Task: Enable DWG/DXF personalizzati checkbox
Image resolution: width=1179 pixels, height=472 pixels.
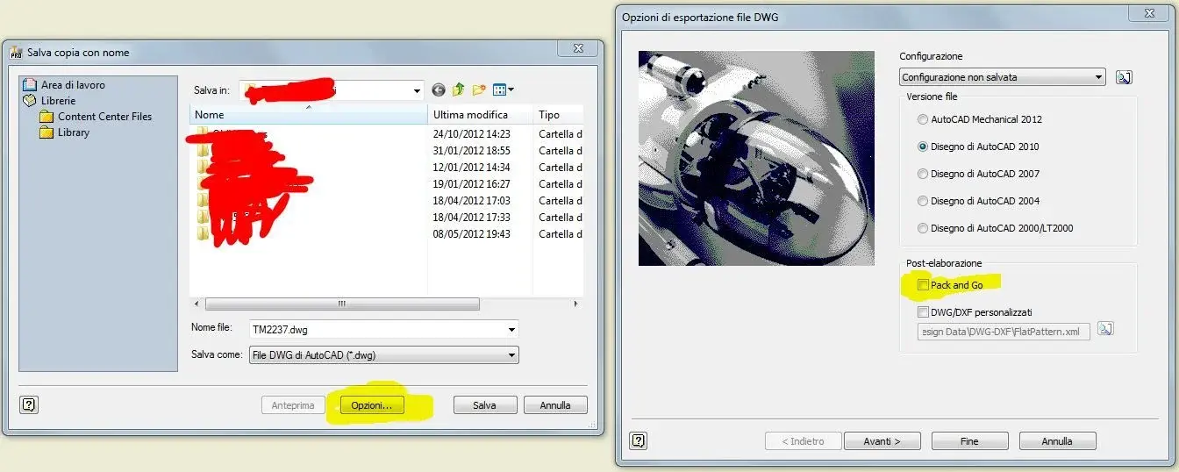Action: pos(923,312)
